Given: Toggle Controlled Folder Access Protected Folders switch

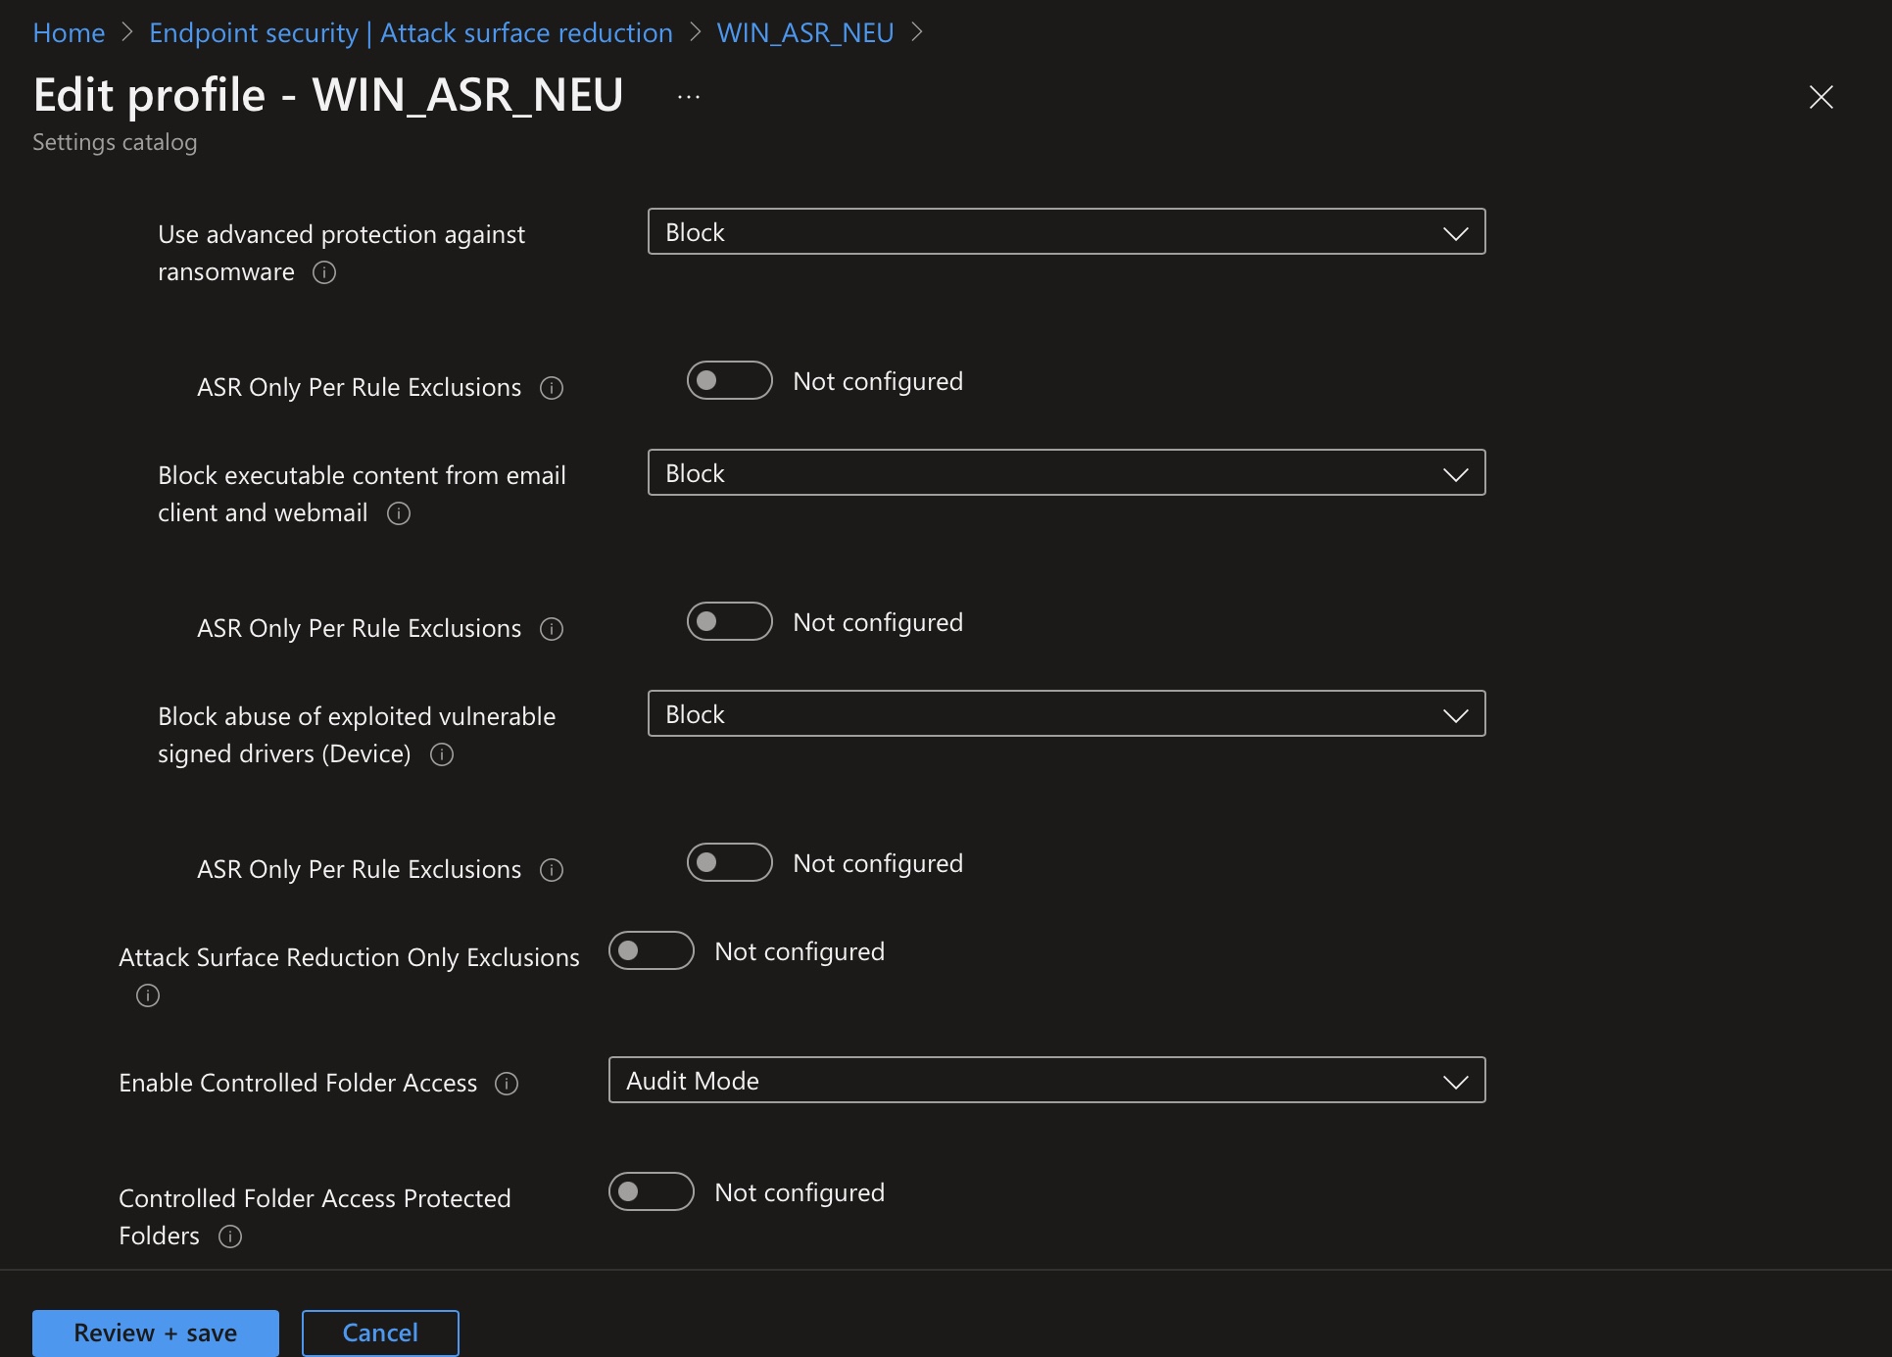Looking at the screenshot, I should coord(651,1191).
